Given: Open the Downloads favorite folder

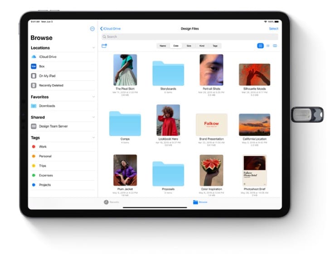Looking at the screenshot, I should click(63, 106).
